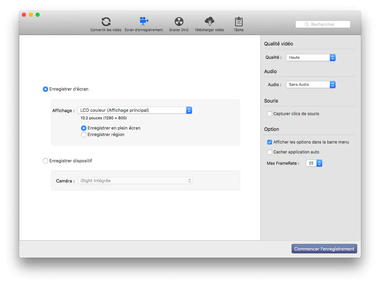Select Enregistrer en plein écran option
This screenshot has height=285, width=380.
click(84, 128)
